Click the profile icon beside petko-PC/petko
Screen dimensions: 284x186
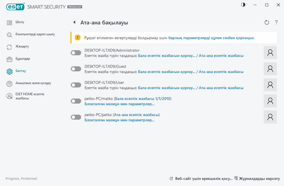point(270,117)
